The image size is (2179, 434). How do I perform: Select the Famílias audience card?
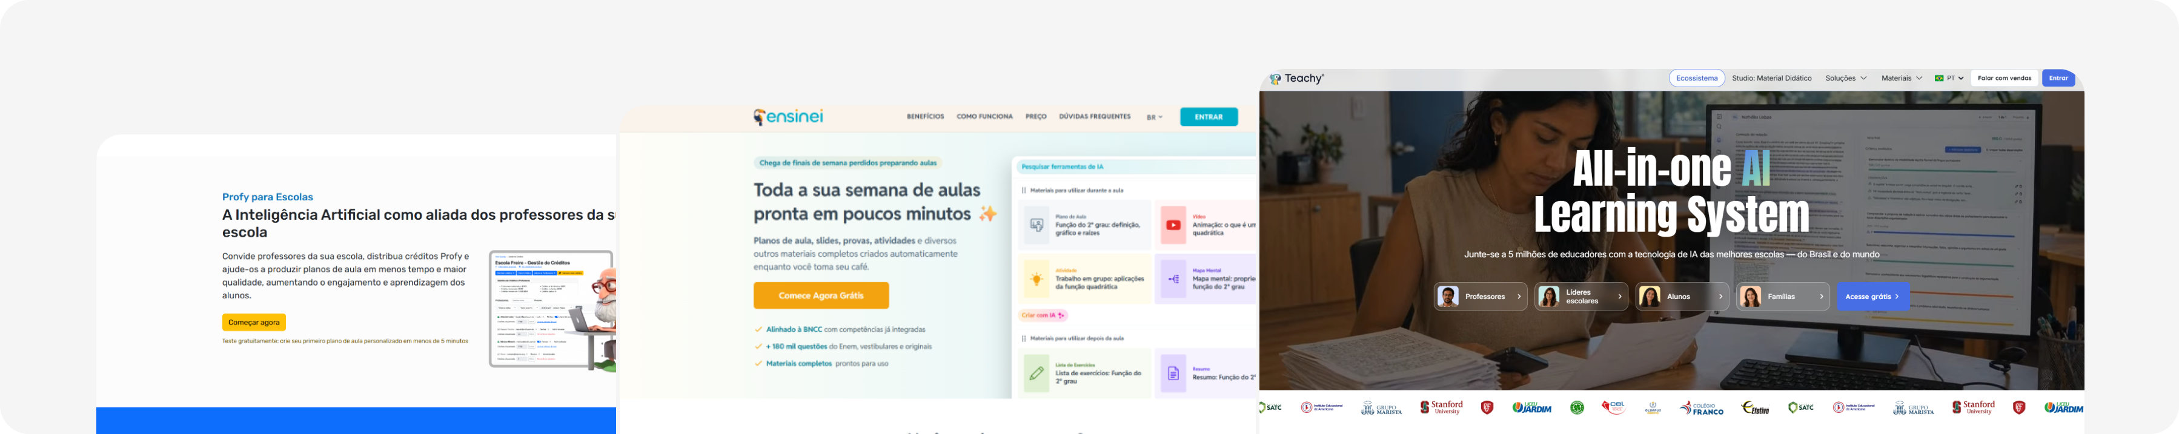tap(1783, 297)
